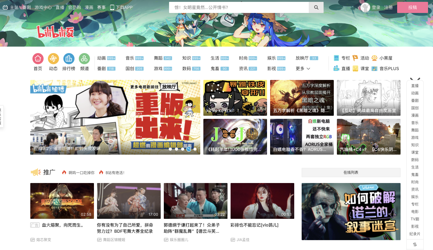The image size is (433, 250).
Task: Click the pink 投稿 upload button
Action: (x=413, y=7)
